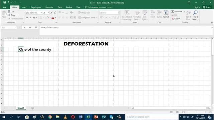
Task: Switch to the Data tab
Action: tap(60, 7)
